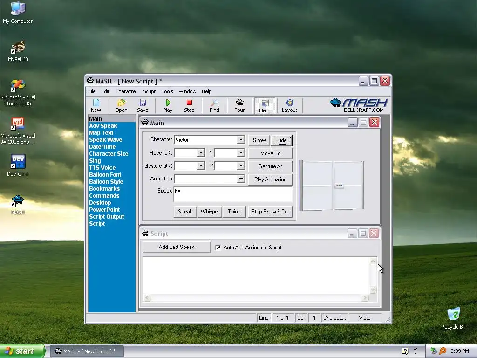Open the Help menu

pos(206,91)
